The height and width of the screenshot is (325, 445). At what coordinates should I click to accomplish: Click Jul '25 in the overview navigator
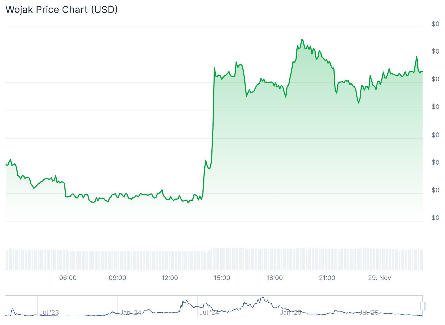[x=368, y=313]
